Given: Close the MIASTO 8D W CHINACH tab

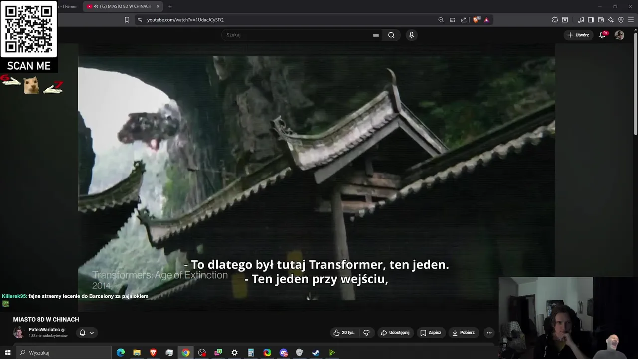Looking at the screenshot, I should (x=158, y=6).
